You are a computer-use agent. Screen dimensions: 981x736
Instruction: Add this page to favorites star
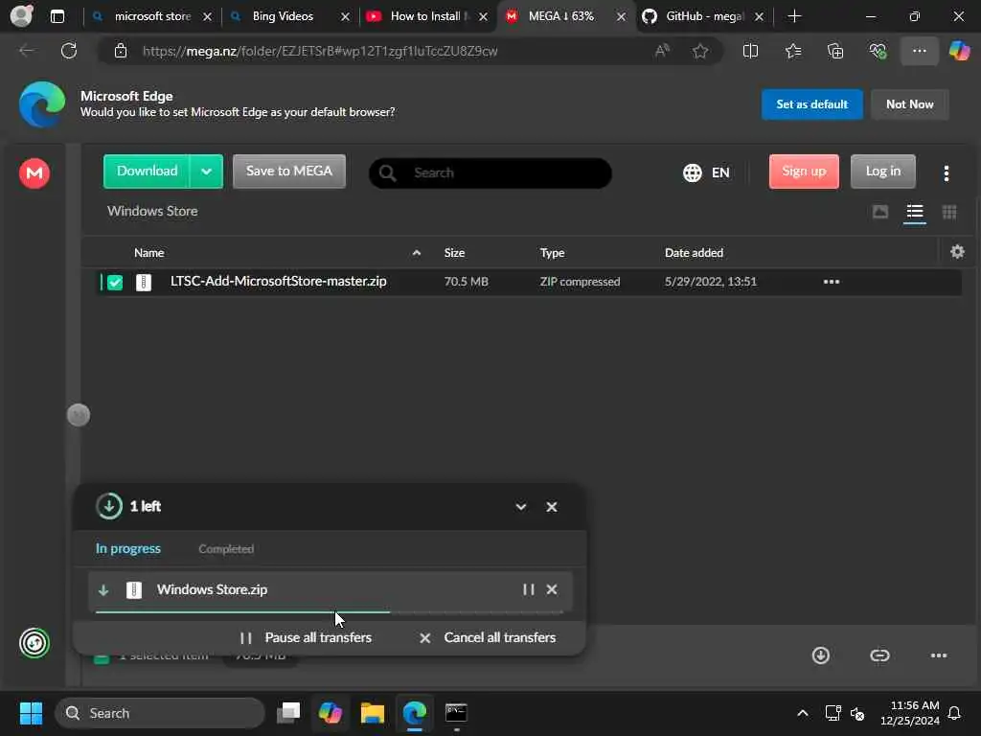pos(700,51)
